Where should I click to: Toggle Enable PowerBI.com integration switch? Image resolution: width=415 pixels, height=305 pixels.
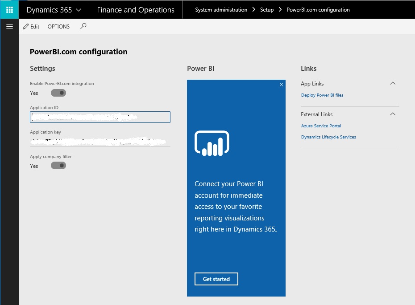pyautogui.click(x=58, y=93)
